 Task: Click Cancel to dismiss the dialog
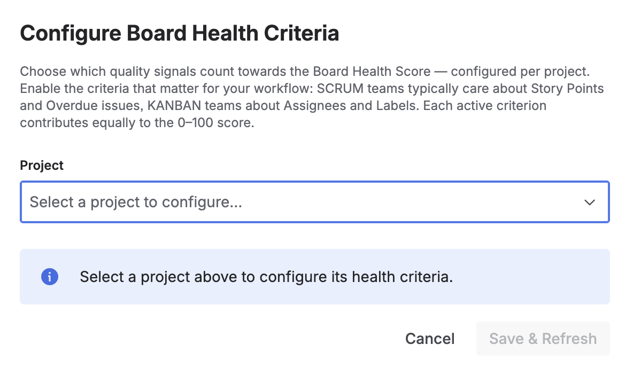(x=429, y=339)
